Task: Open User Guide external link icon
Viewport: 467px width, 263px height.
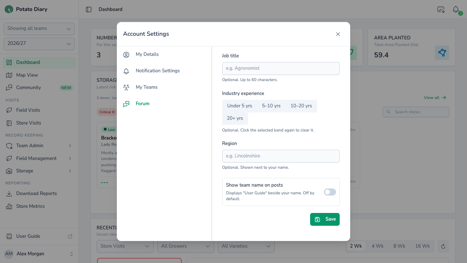Action: [70, 236]
